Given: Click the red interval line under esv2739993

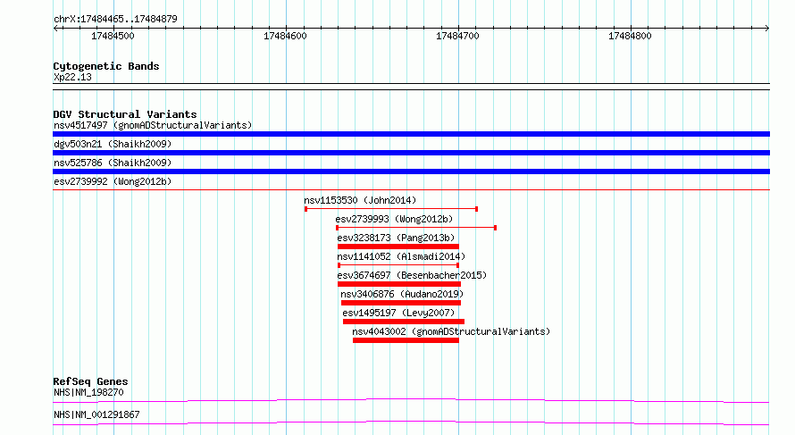Looking at the screenshot, I should coord(416,228).
